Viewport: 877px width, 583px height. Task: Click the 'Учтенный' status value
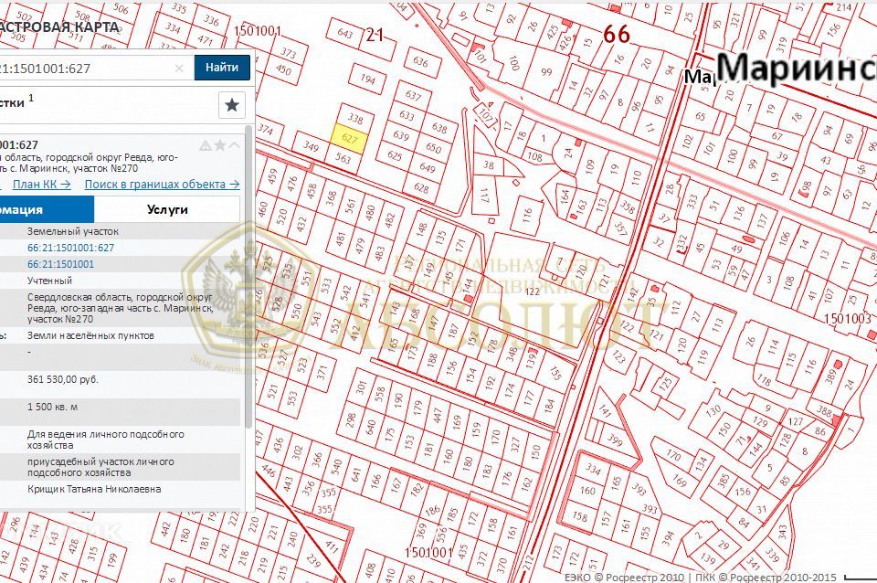[x=49, y=281]
